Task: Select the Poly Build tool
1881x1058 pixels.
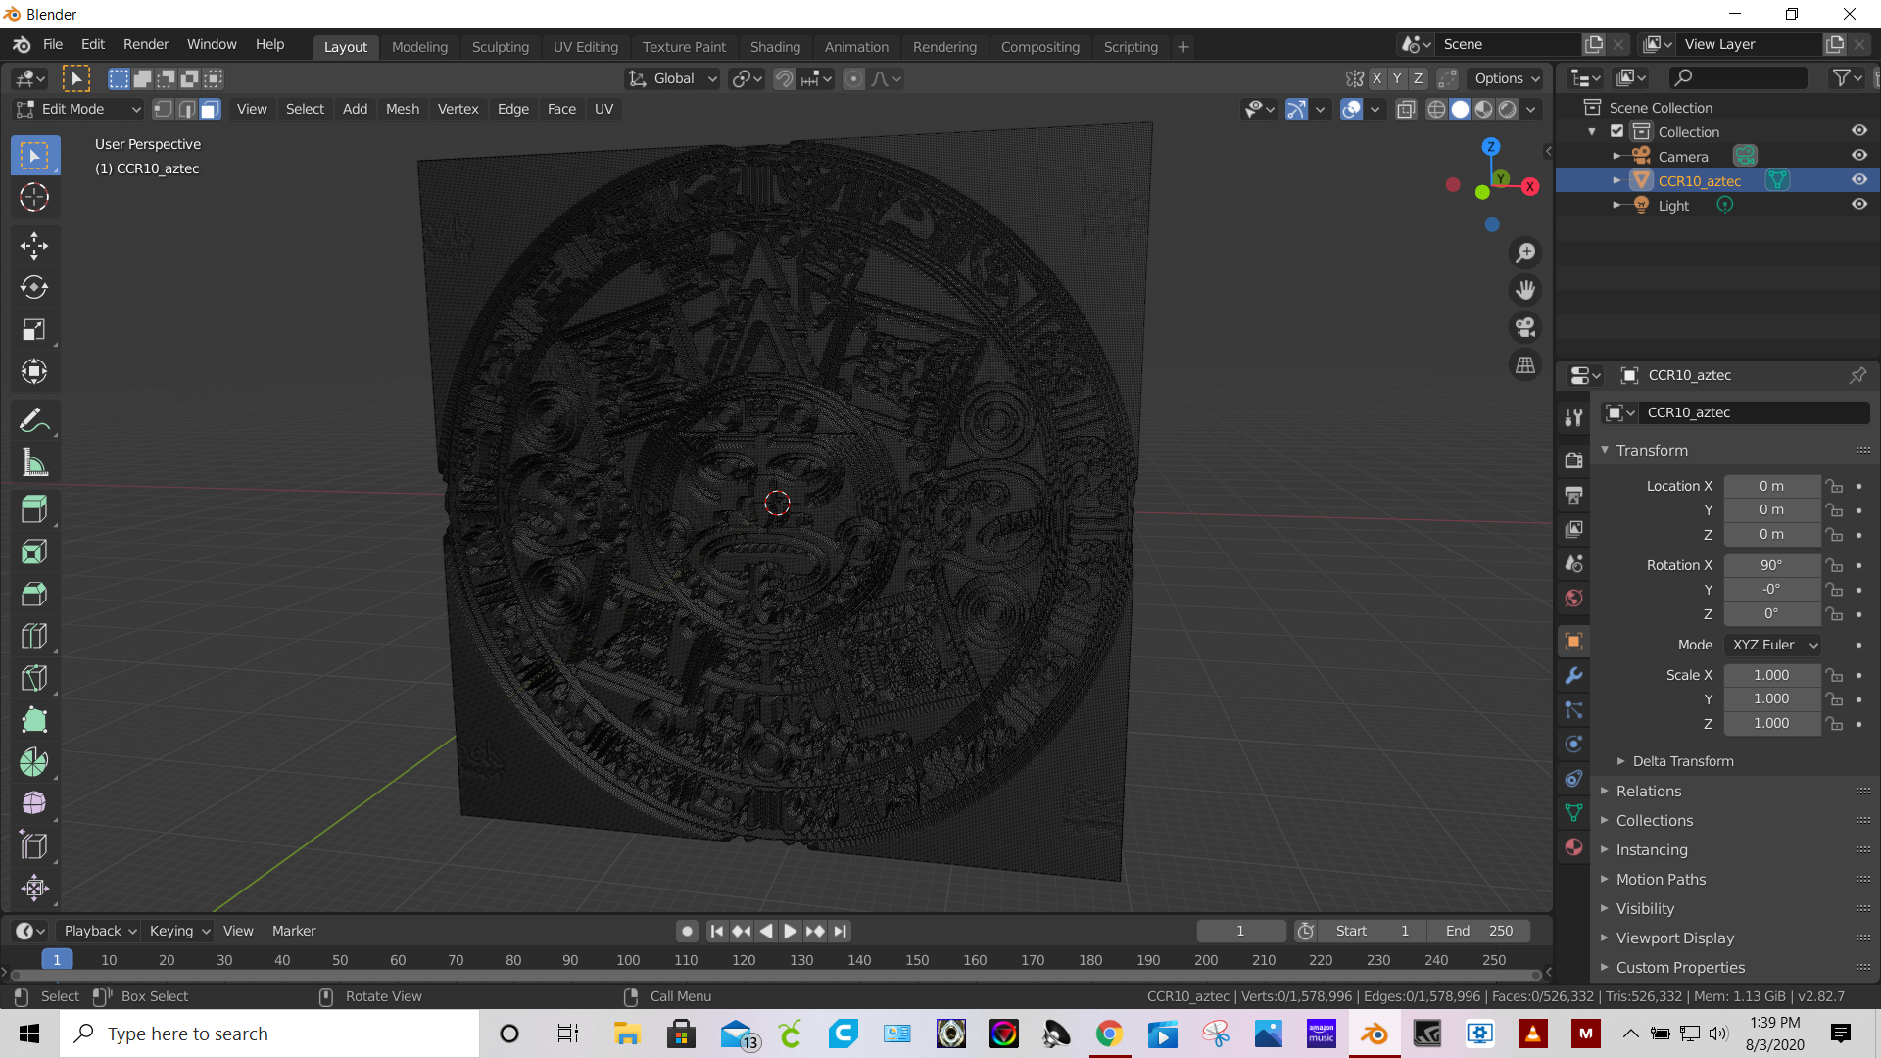Action: click(34, 720)
